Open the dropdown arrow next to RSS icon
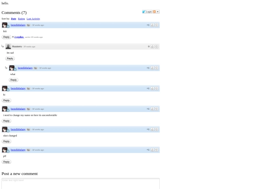253x189 pixels. [x=157, y=12]
